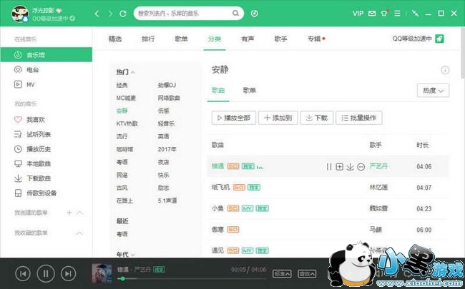Image resolution: width=465 pixels, height=289 pixels.
Task: Open the 热度 sort dropdown
Action: [433, 91]
